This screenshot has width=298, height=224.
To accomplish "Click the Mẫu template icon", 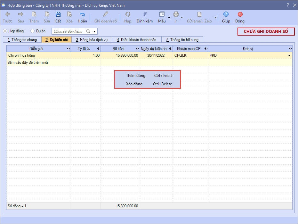I will click(162, 14).
